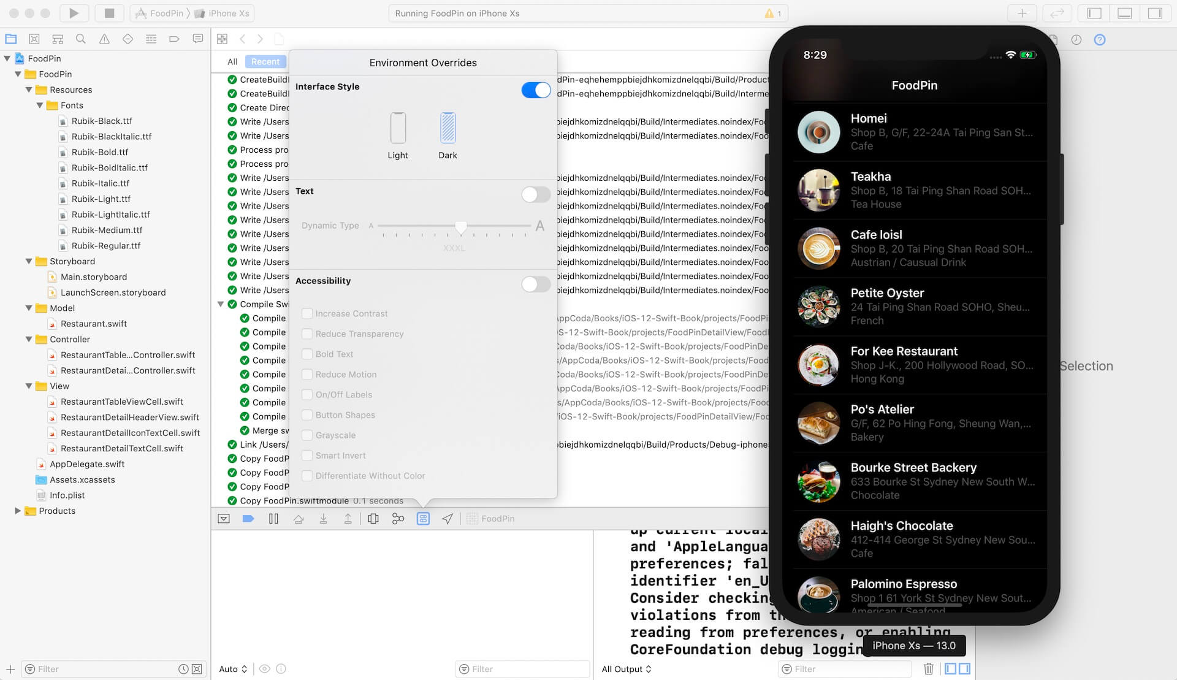Enable the Accessibility override toggle
The image size is (1177, 680).
pos(536,285)
